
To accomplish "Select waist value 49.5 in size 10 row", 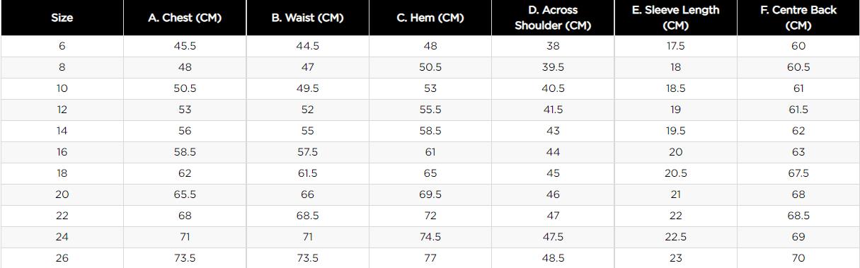I will tap(307, 88).
